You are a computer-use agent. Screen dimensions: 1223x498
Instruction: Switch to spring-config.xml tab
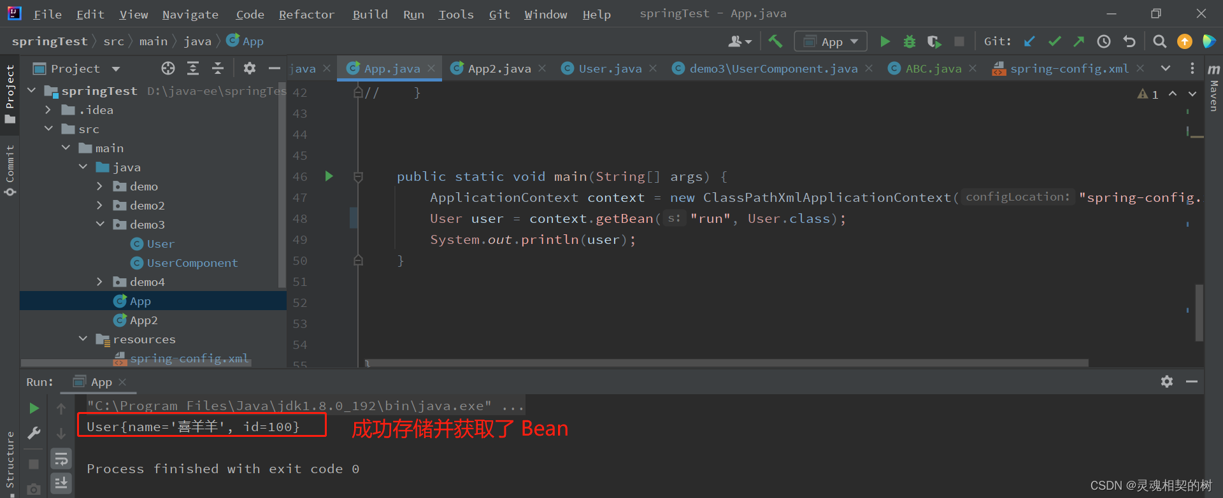point(1068,68)
